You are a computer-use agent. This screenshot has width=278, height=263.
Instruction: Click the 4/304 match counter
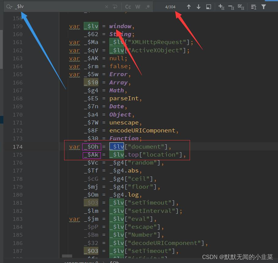170,7
